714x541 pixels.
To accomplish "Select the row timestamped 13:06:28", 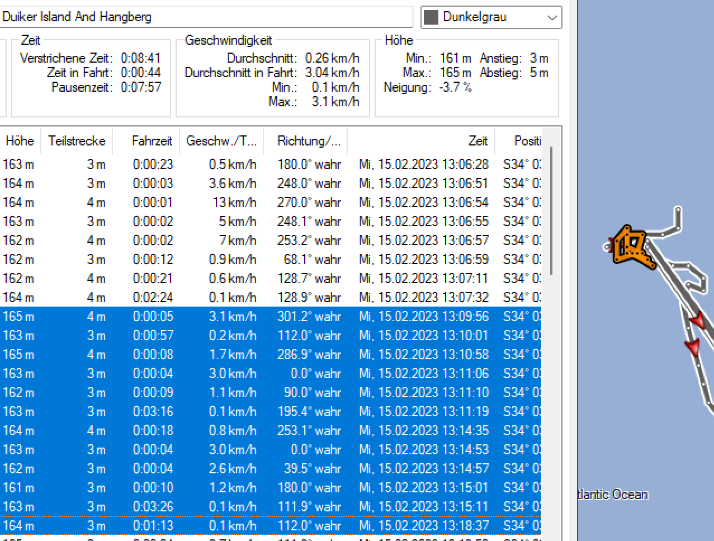I will click(x=271, y=164).
